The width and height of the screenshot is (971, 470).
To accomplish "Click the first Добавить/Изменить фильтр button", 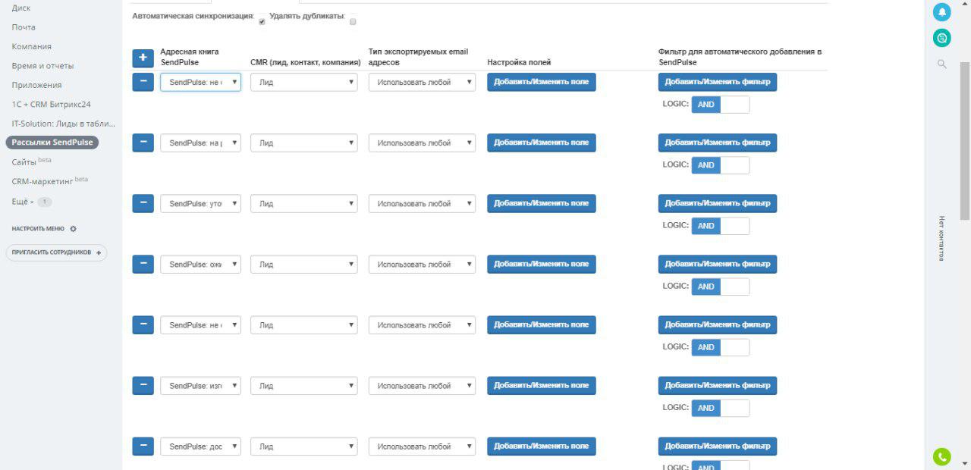I will click(717, 82).
